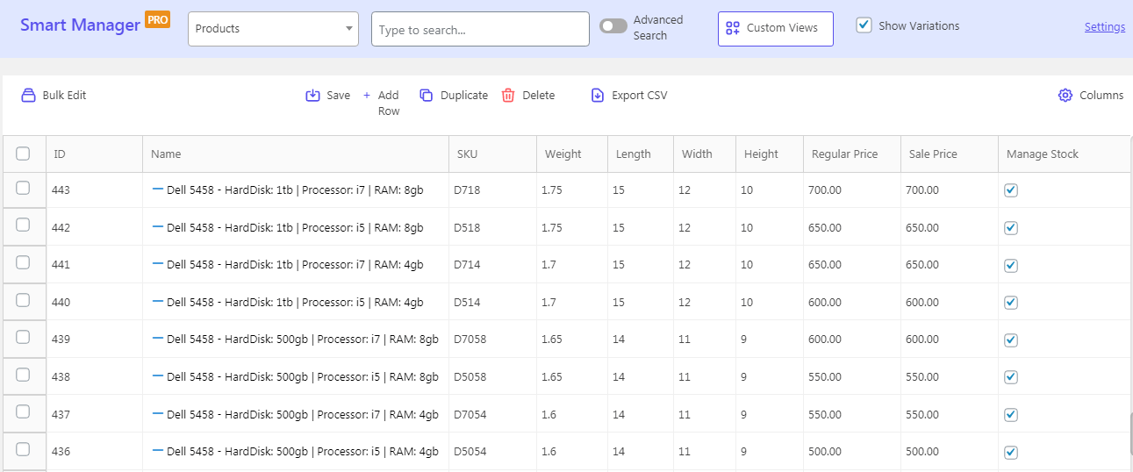The image size is (1133, 472).
Task: Click the Save icon
Action: [x=312, y=96]
